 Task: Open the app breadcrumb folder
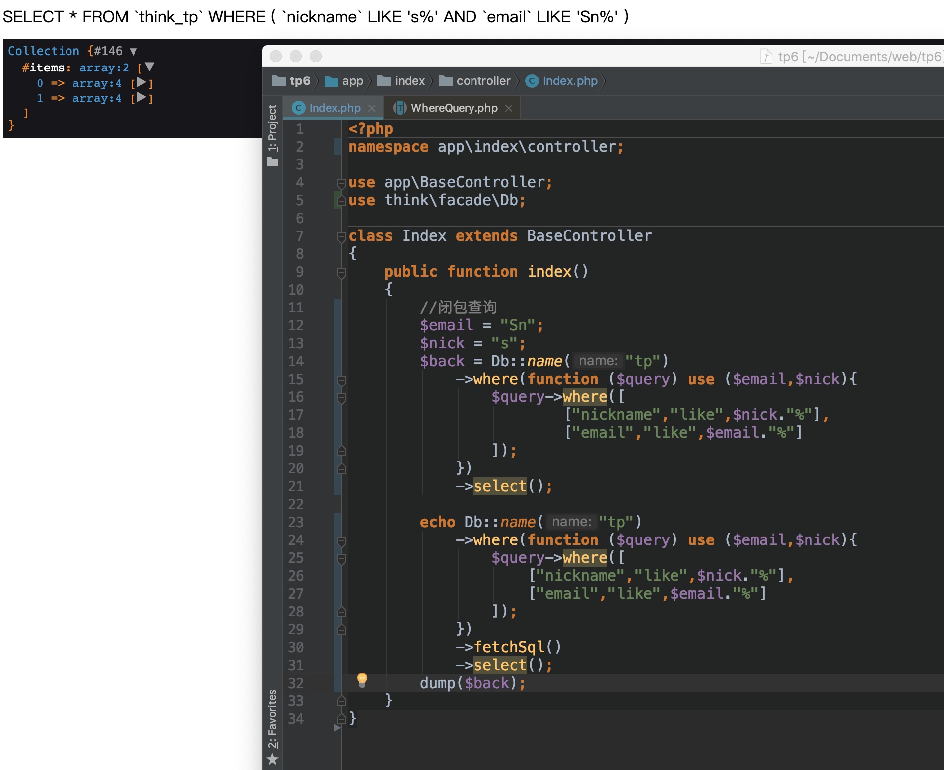coord(344,81)
